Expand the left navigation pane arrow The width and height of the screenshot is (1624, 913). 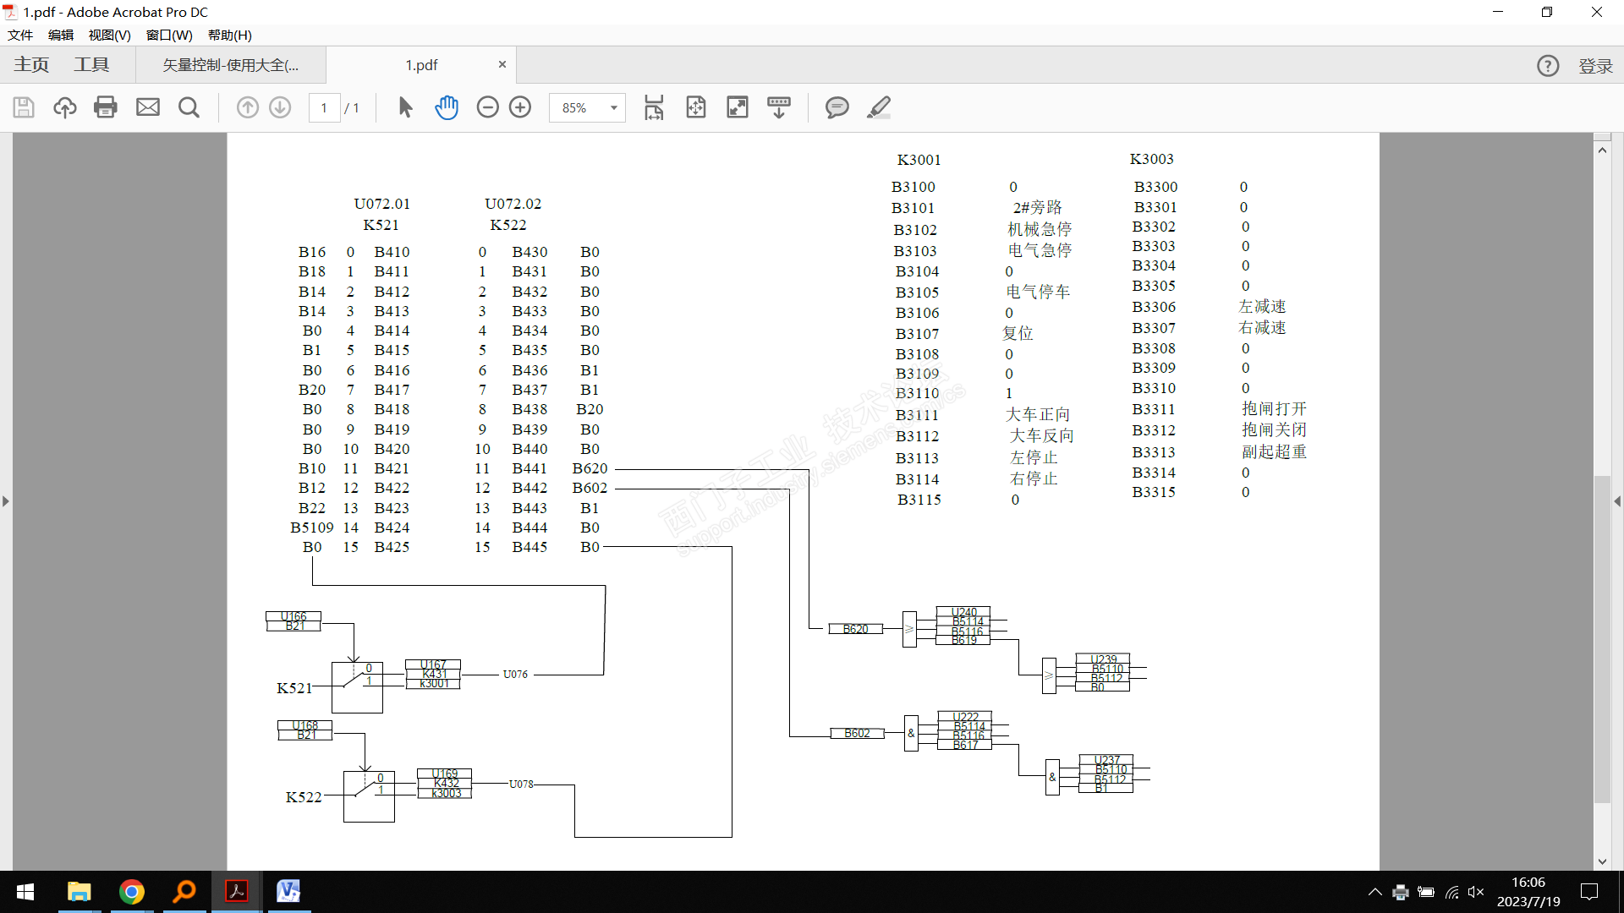[6, 501]
